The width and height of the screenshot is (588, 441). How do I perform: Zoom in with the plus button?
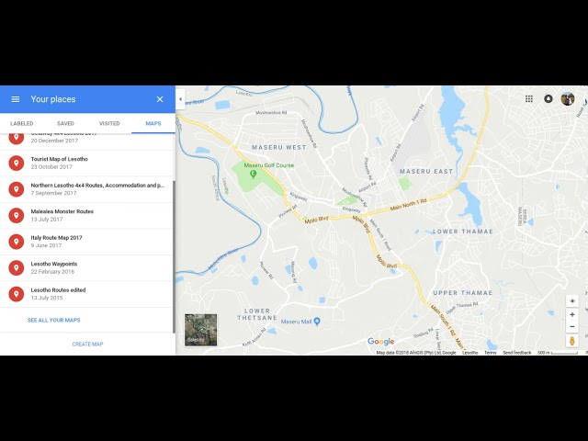pyautogui.click(x=572, y=314)
